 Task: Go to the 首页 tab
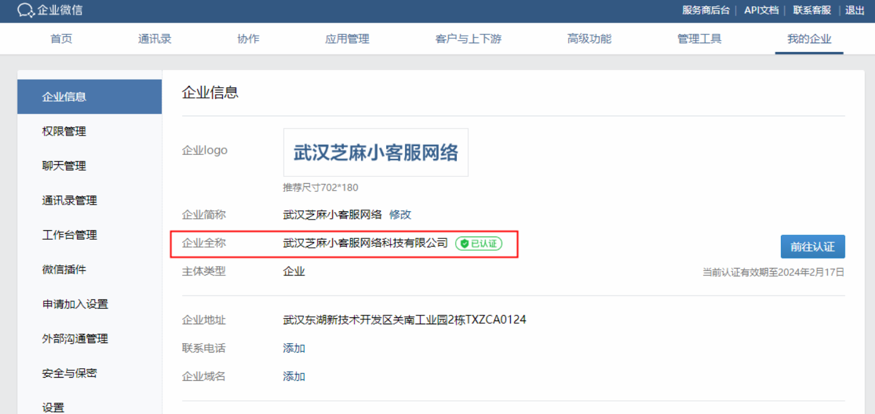pos(61,39)
